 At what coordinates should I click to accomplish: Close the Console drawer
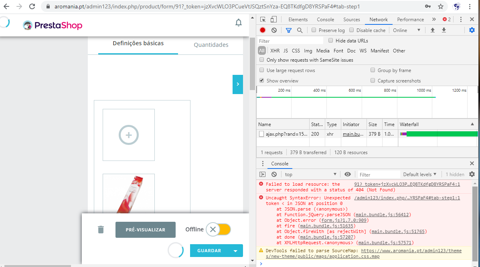pos(472,163)
